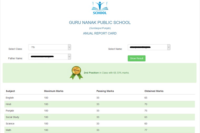Click the Gurdaspur/Punjab subtitle text
Viewport: 200px width, 133px height.
pyautogui.click(x=100, y=28)
